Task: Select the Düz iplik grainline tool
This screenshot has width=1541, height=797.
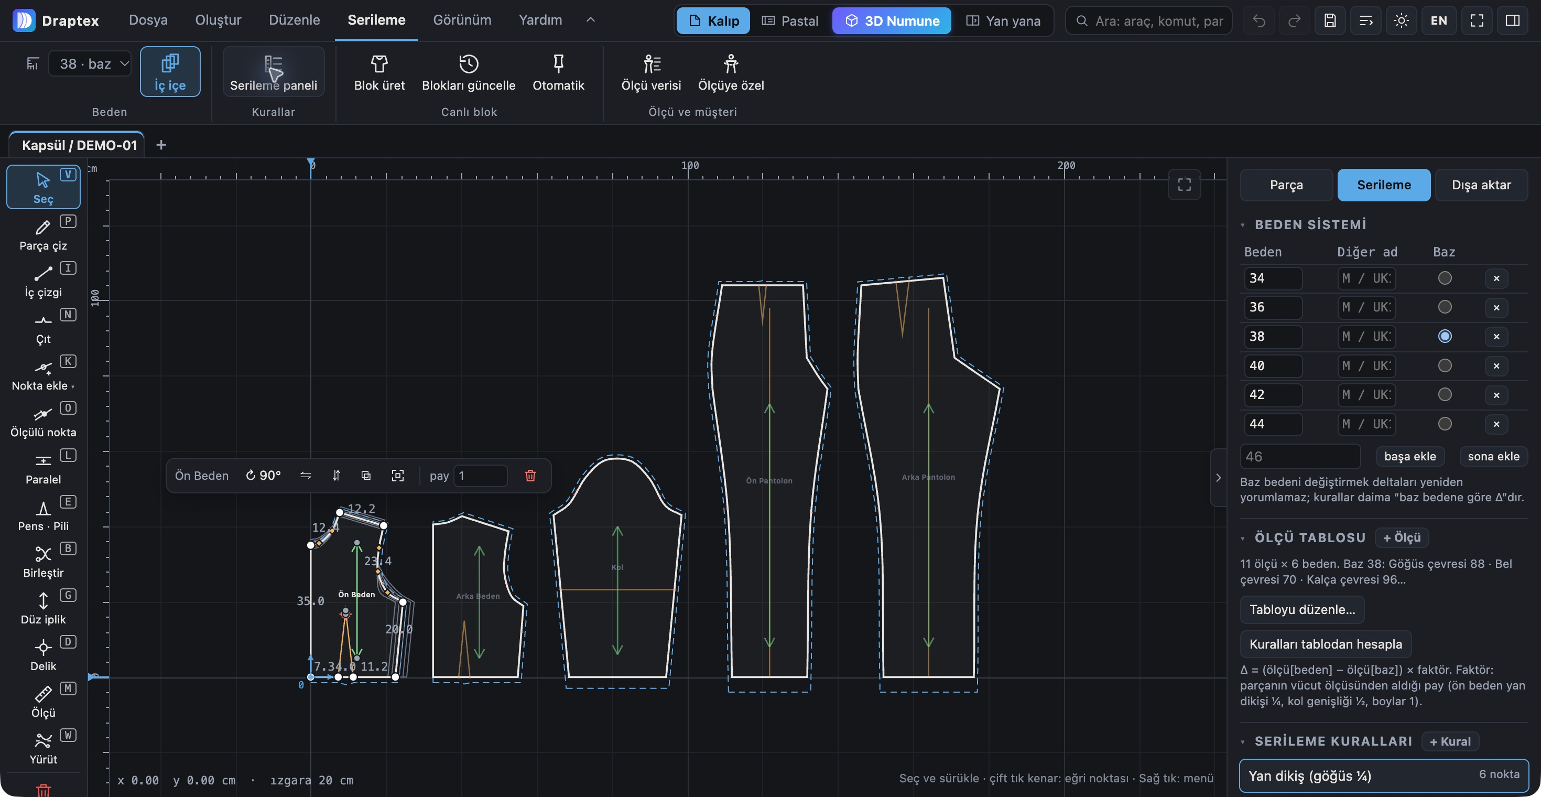Action: click(43, 607)
